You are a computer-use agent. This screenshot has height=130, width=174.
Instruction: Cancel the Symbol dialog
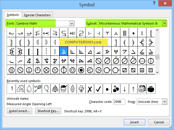pyautogui.click(x=159, y=122)
